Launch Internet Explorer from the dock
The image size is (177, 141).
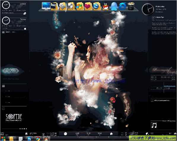pyautogui.click(x=122, y=7)
